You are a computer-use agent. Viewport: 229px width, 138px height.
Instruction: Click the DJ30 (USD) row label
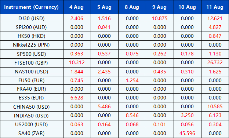(x=32, y=19)
